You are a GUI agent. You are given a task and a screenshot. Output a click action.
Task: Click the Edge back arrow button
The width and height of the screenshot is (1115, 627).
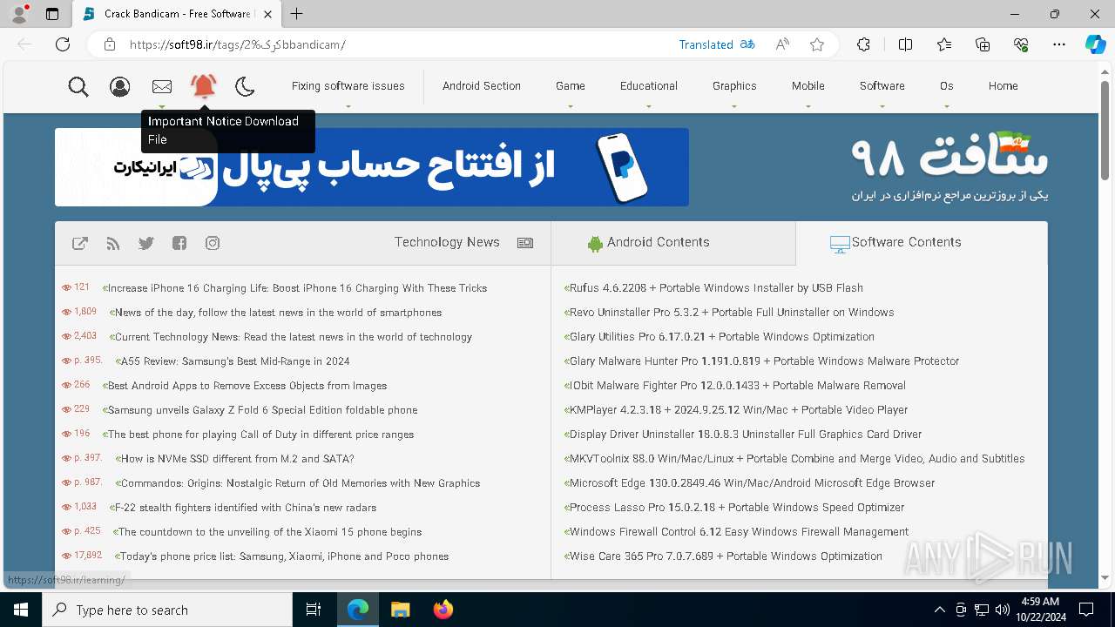24,44
